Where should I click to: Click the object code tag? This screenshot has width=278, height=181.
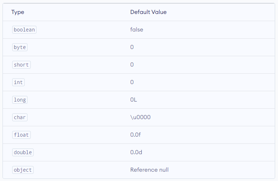pos(23,170)
